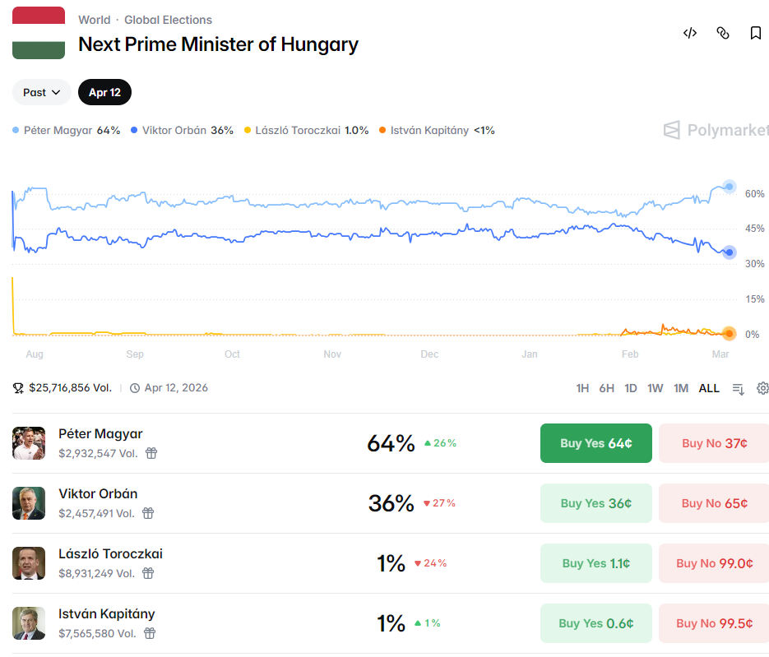This screenshot has width=769, height=657.
Task: Click gift icon under István Kapitány
Action: pyautogui.click(x=150, y=633)
